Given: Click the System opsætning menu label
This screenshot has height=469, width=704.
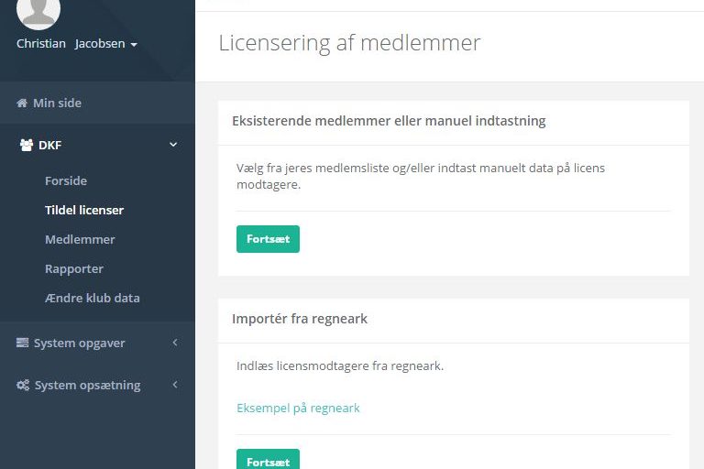Looking at the screenshot, I should [88, 385].
